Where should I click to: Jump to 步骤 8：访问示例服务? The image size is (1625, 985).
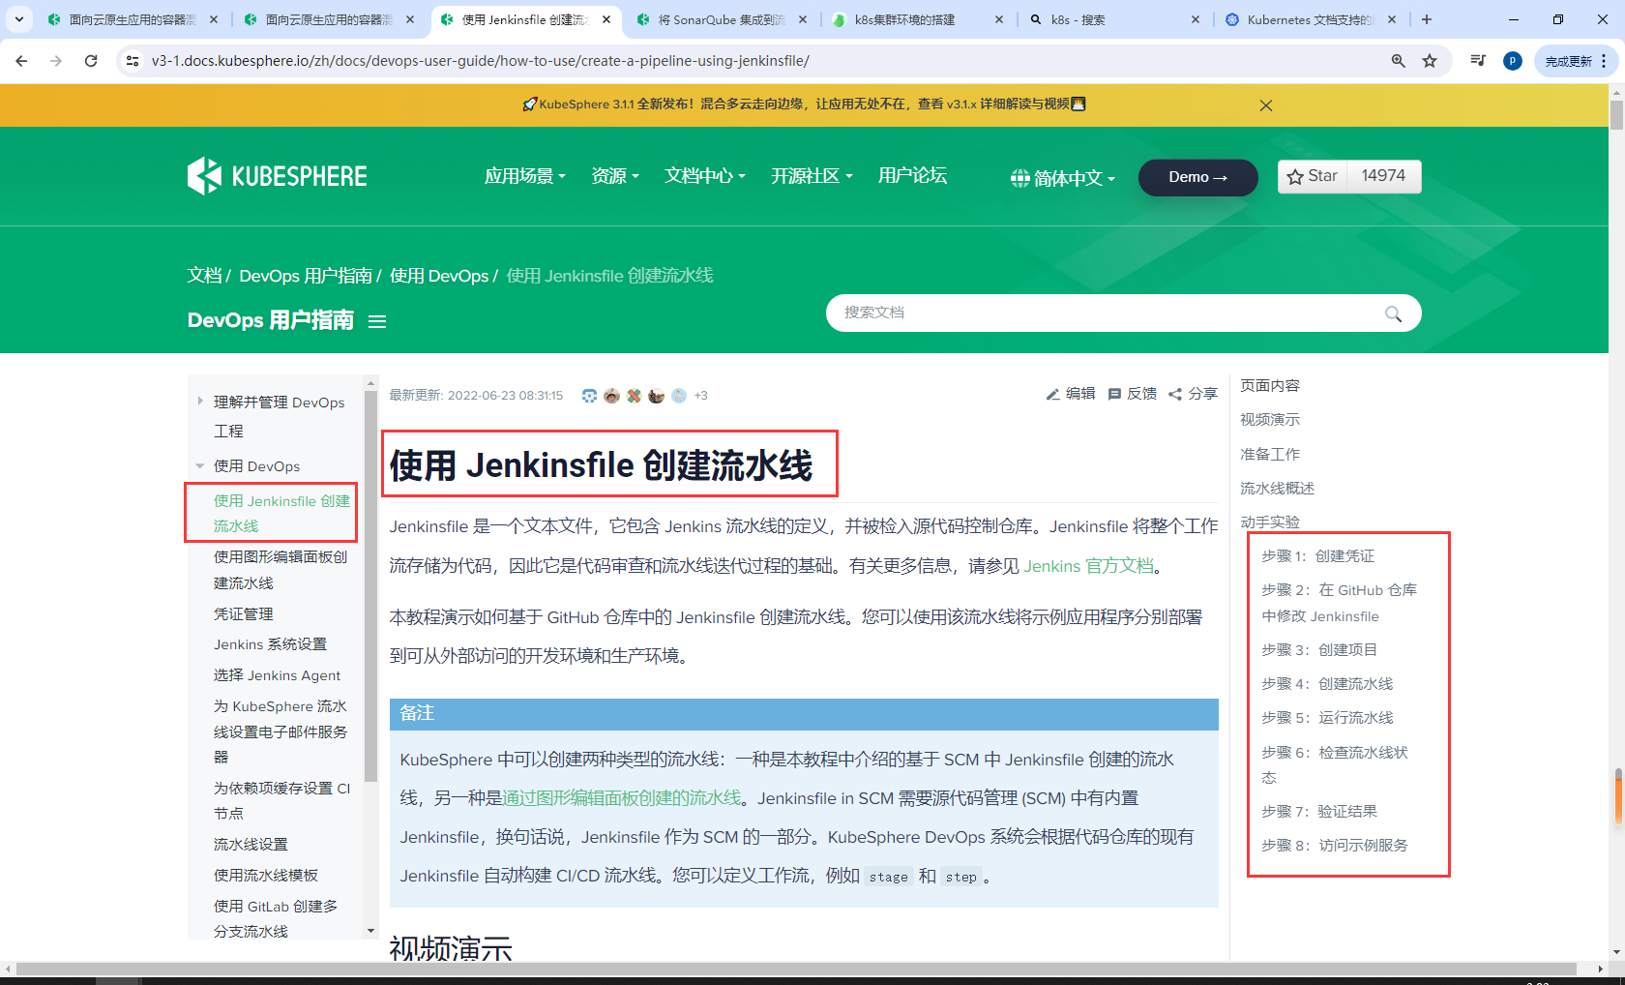pos(1335,846)
